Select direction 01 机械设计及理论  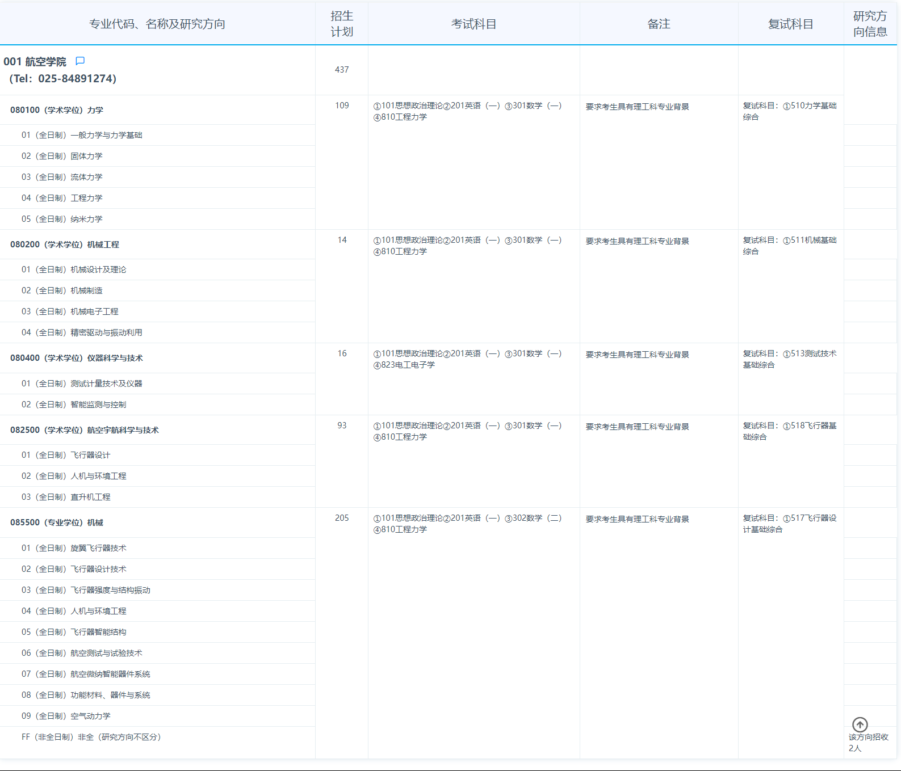tap(157, 269)
